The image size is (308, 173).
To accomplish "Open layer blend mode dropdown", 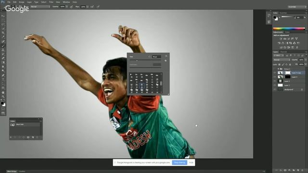I will 282,60.
